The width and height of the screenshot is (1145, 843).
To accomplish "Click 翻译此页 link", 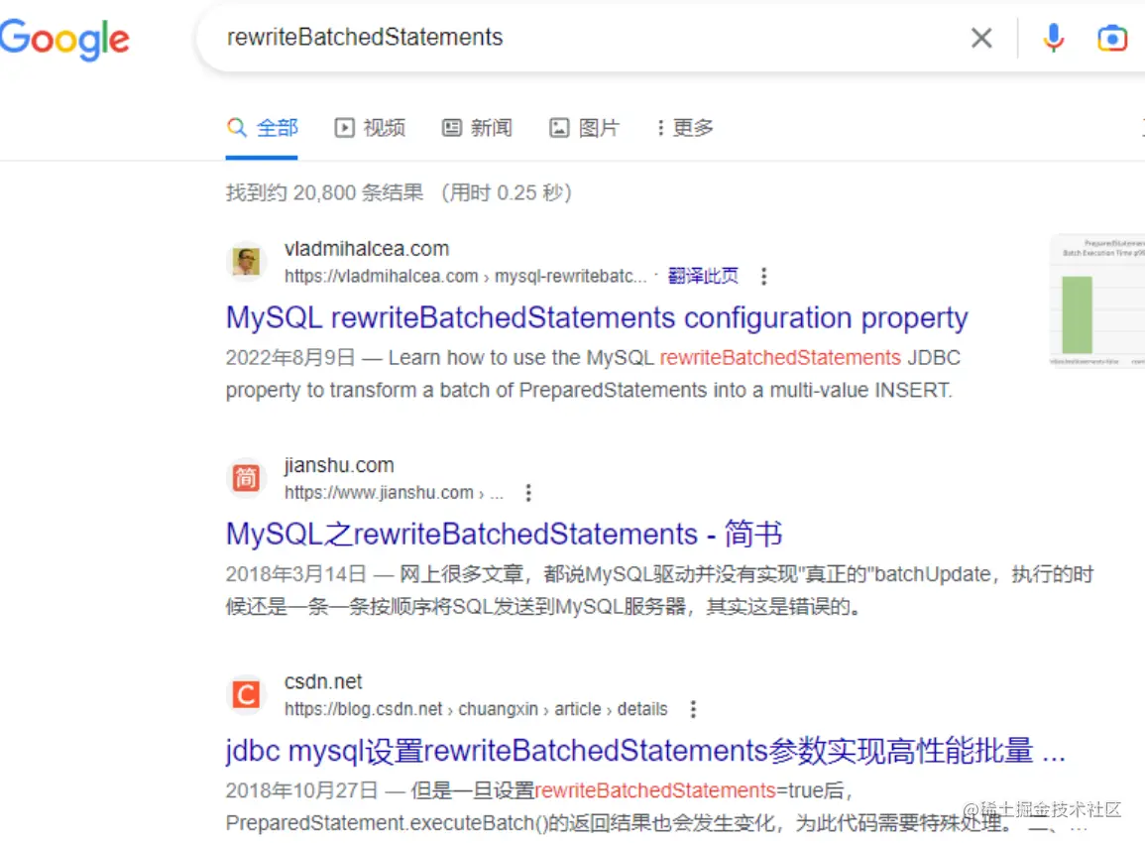I will [x=703, y=276].
